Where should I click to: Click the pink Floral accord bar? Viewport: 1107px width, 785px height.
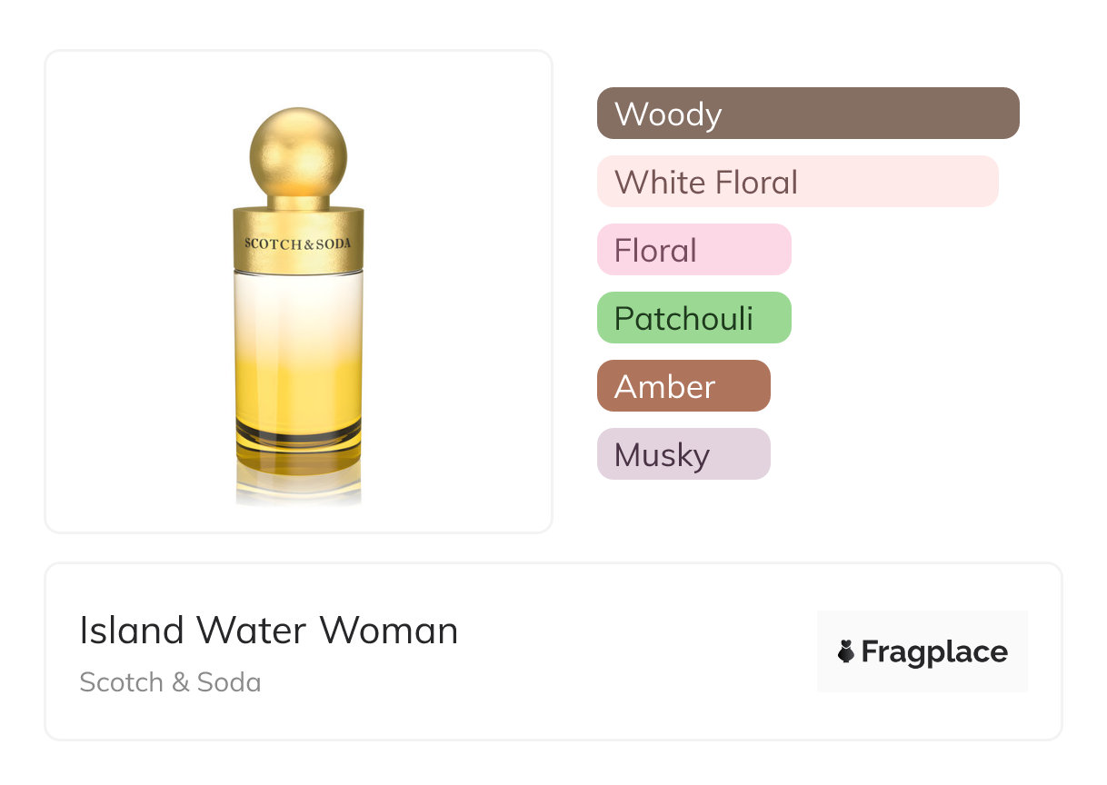click(693, 250)
